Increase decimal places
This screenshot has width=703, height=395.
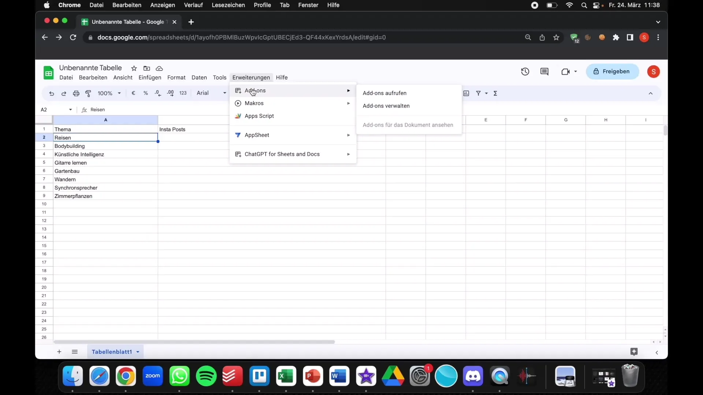[170, 93]
